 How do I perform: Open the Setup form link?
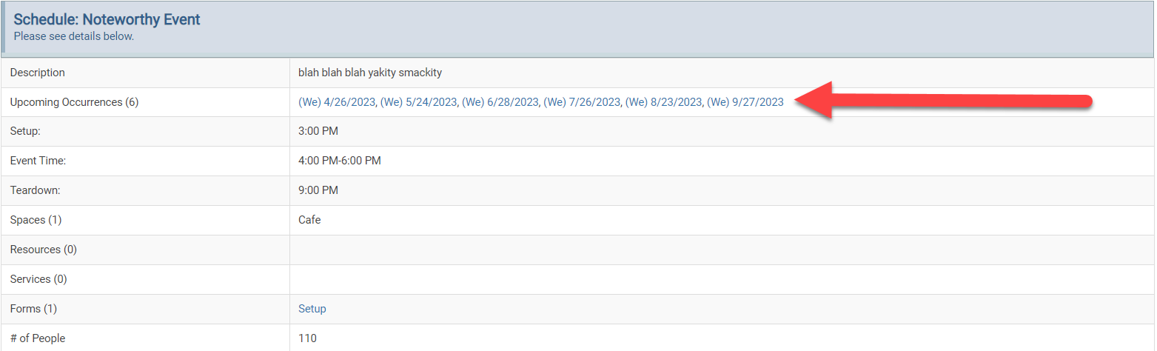(x=312, y=309)
